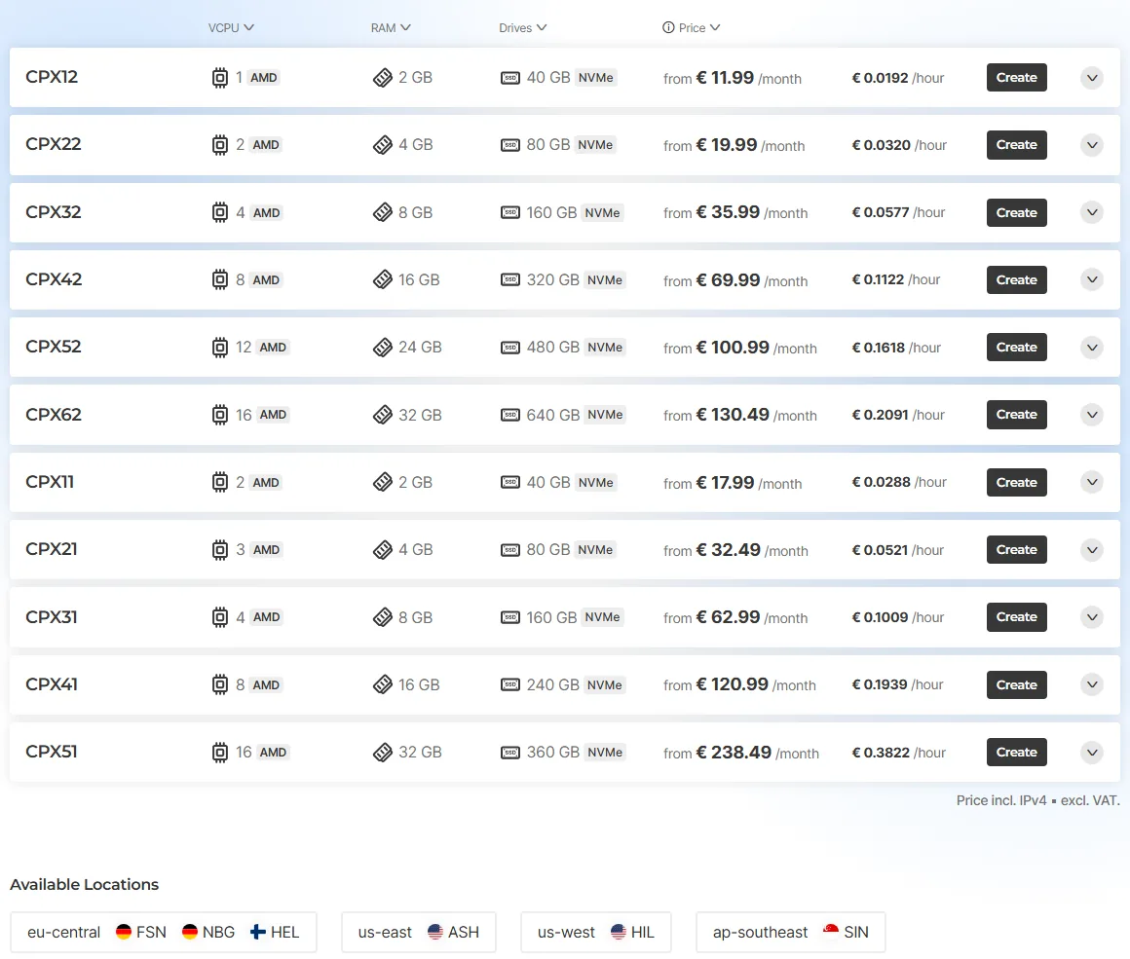Create a CPX41 server
This screenshot has width=1130, height=959.
tap(1016, 684)
